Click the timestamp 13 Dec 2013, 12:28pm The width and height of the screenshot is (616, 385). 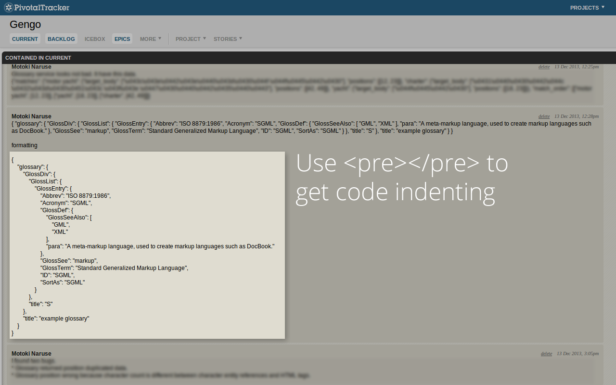click(576, 116)
